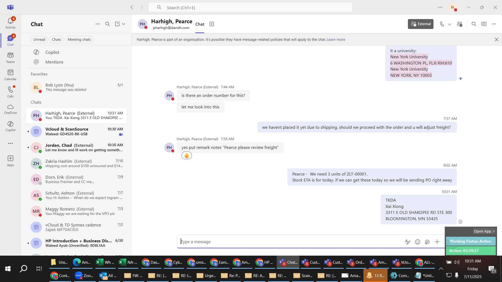Open loop components icon in compose
502x282 pixels.
coord(427,242)
